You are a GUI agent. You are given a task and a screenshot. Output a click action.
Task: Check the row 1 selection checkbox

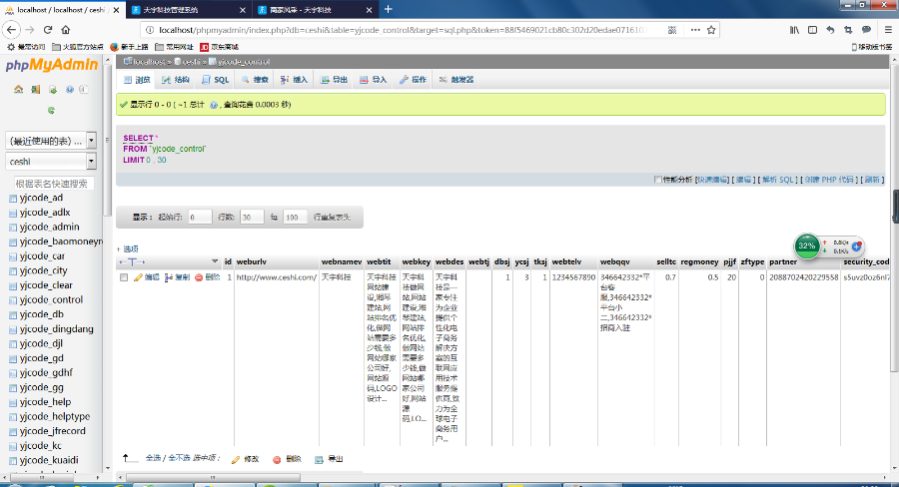tap(124, 277)
